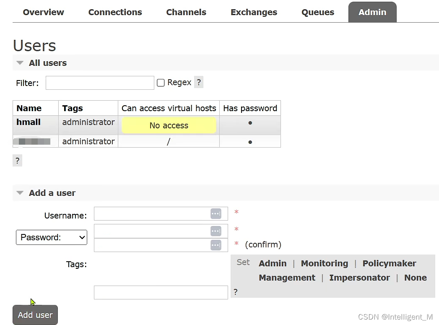Click the help icon next to tags field

tap(236, 292)
